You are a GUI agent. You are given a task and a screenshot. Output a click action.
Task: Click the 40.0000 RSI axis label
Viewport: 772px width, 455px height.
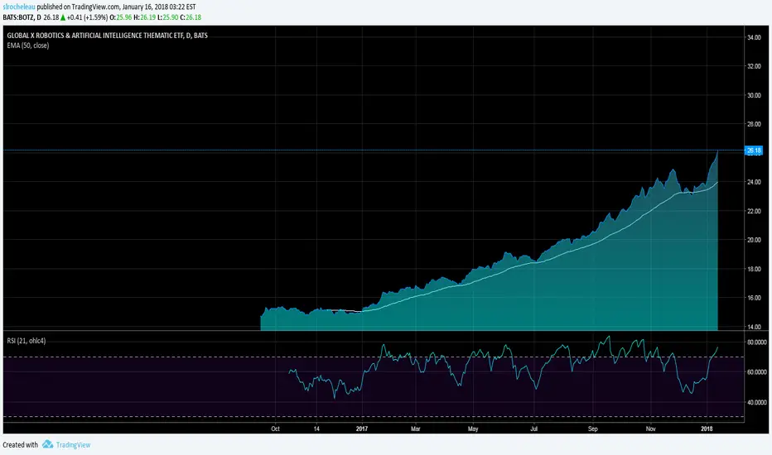coord(757,402)
